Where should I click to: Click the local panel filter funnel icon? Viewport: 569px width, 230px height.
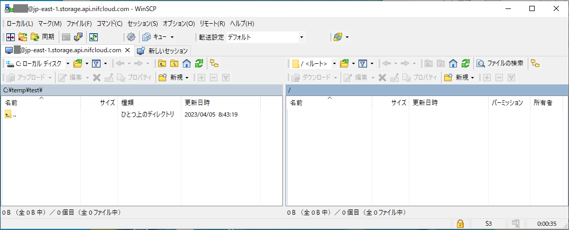pos(96,64)
